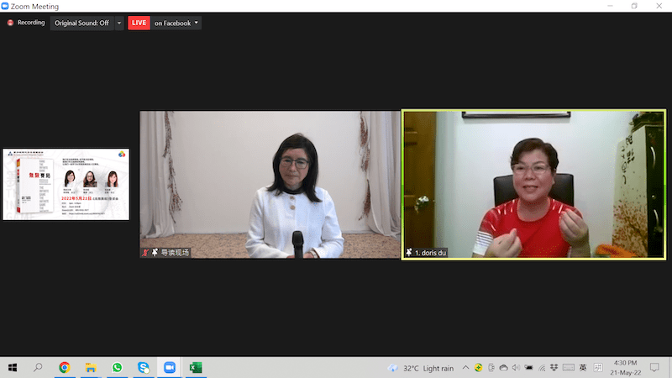This screenshot has height=378, width=672.
Task: Click the red LIVE badge
Action: [139, 23]
